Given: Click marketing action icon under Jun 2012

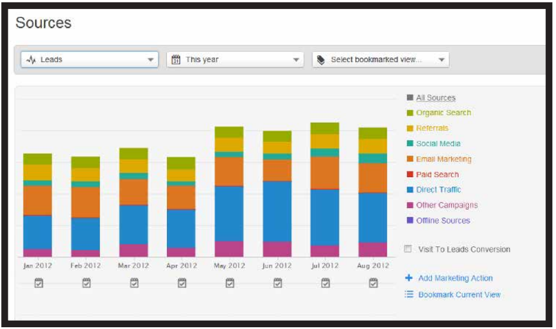Looking at the screenshot, I should [x=278, y=283].
